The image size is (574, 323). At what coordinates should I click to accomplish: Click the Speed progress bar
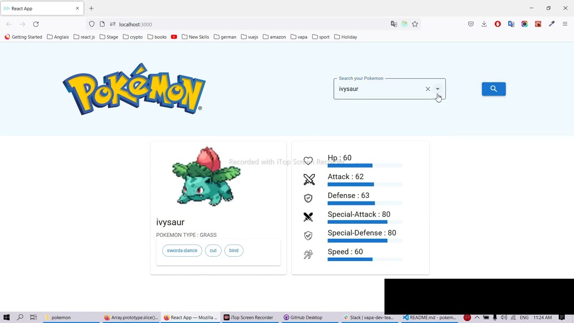pyautogui.click(x=365, y=259)
